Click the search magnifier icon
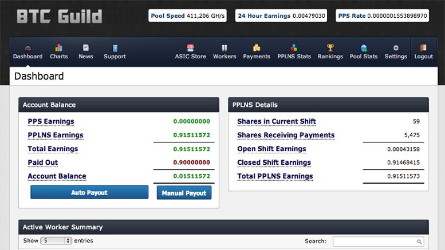This screenshot has height=250, width=445. [x=419, y=241]
